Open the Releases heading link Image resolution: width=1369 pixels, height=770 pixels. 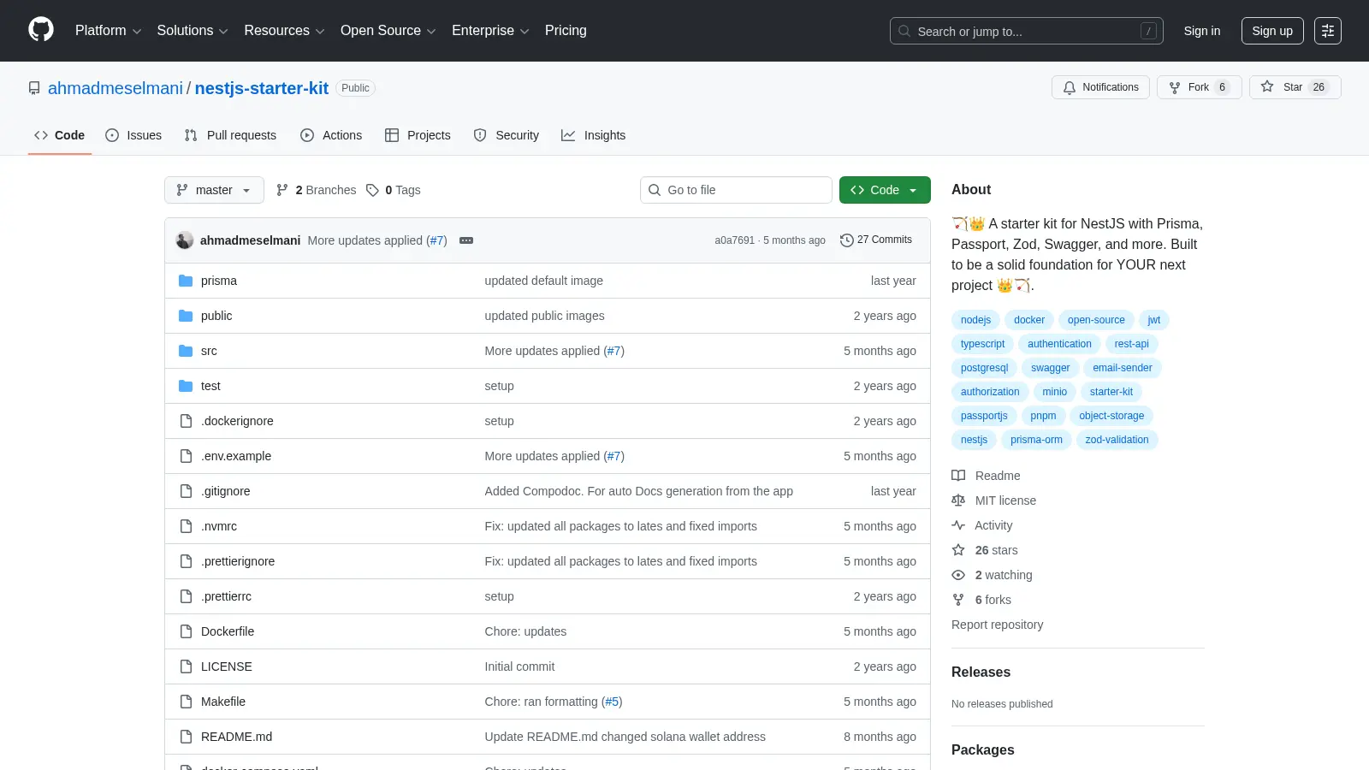tap(981, 672)
